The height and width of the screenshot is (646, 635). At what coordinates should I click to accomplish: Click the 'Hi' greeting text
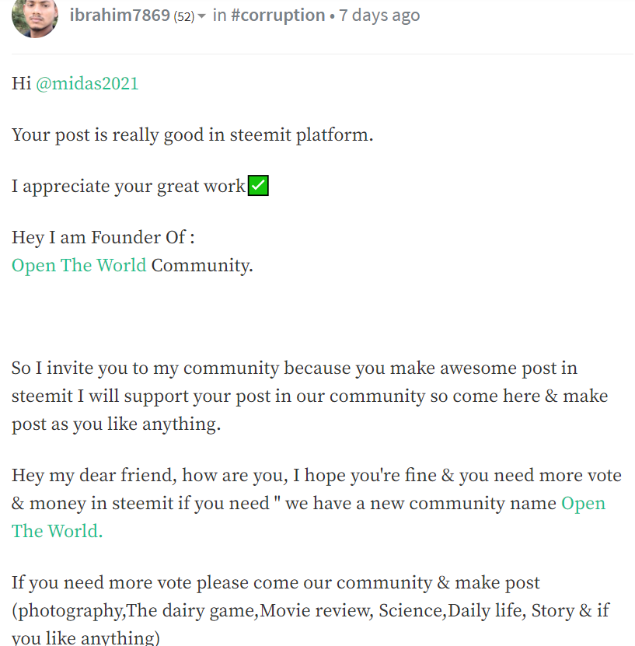(x=22, y=84)
